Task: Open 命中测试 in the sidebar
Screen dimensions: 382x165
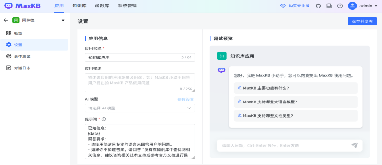Action: click(x=34, y=56)
